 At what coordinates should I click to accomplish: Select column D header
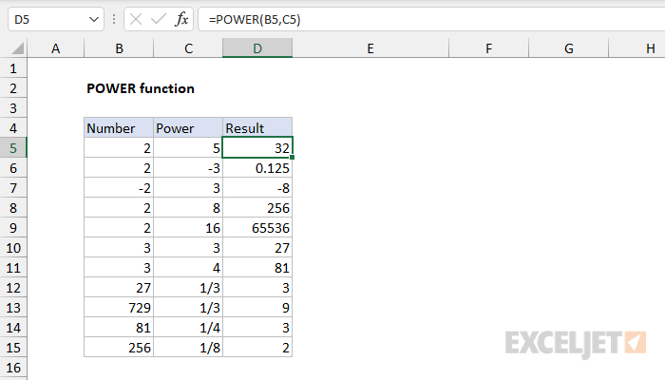tap(257, 48)
